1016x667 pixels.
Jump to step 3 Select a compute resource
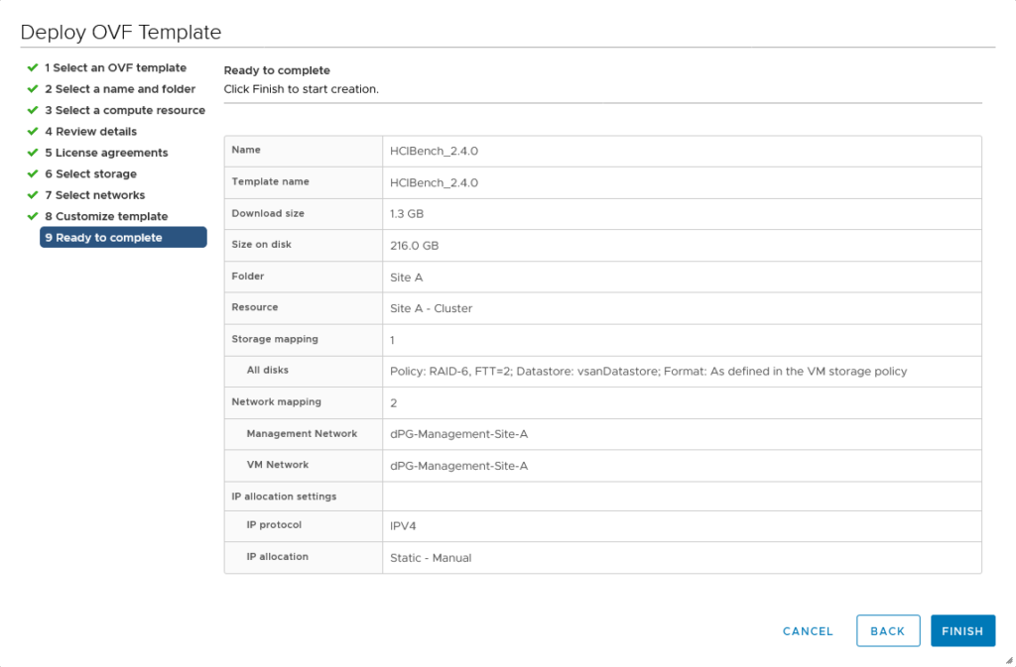point(125,110)
